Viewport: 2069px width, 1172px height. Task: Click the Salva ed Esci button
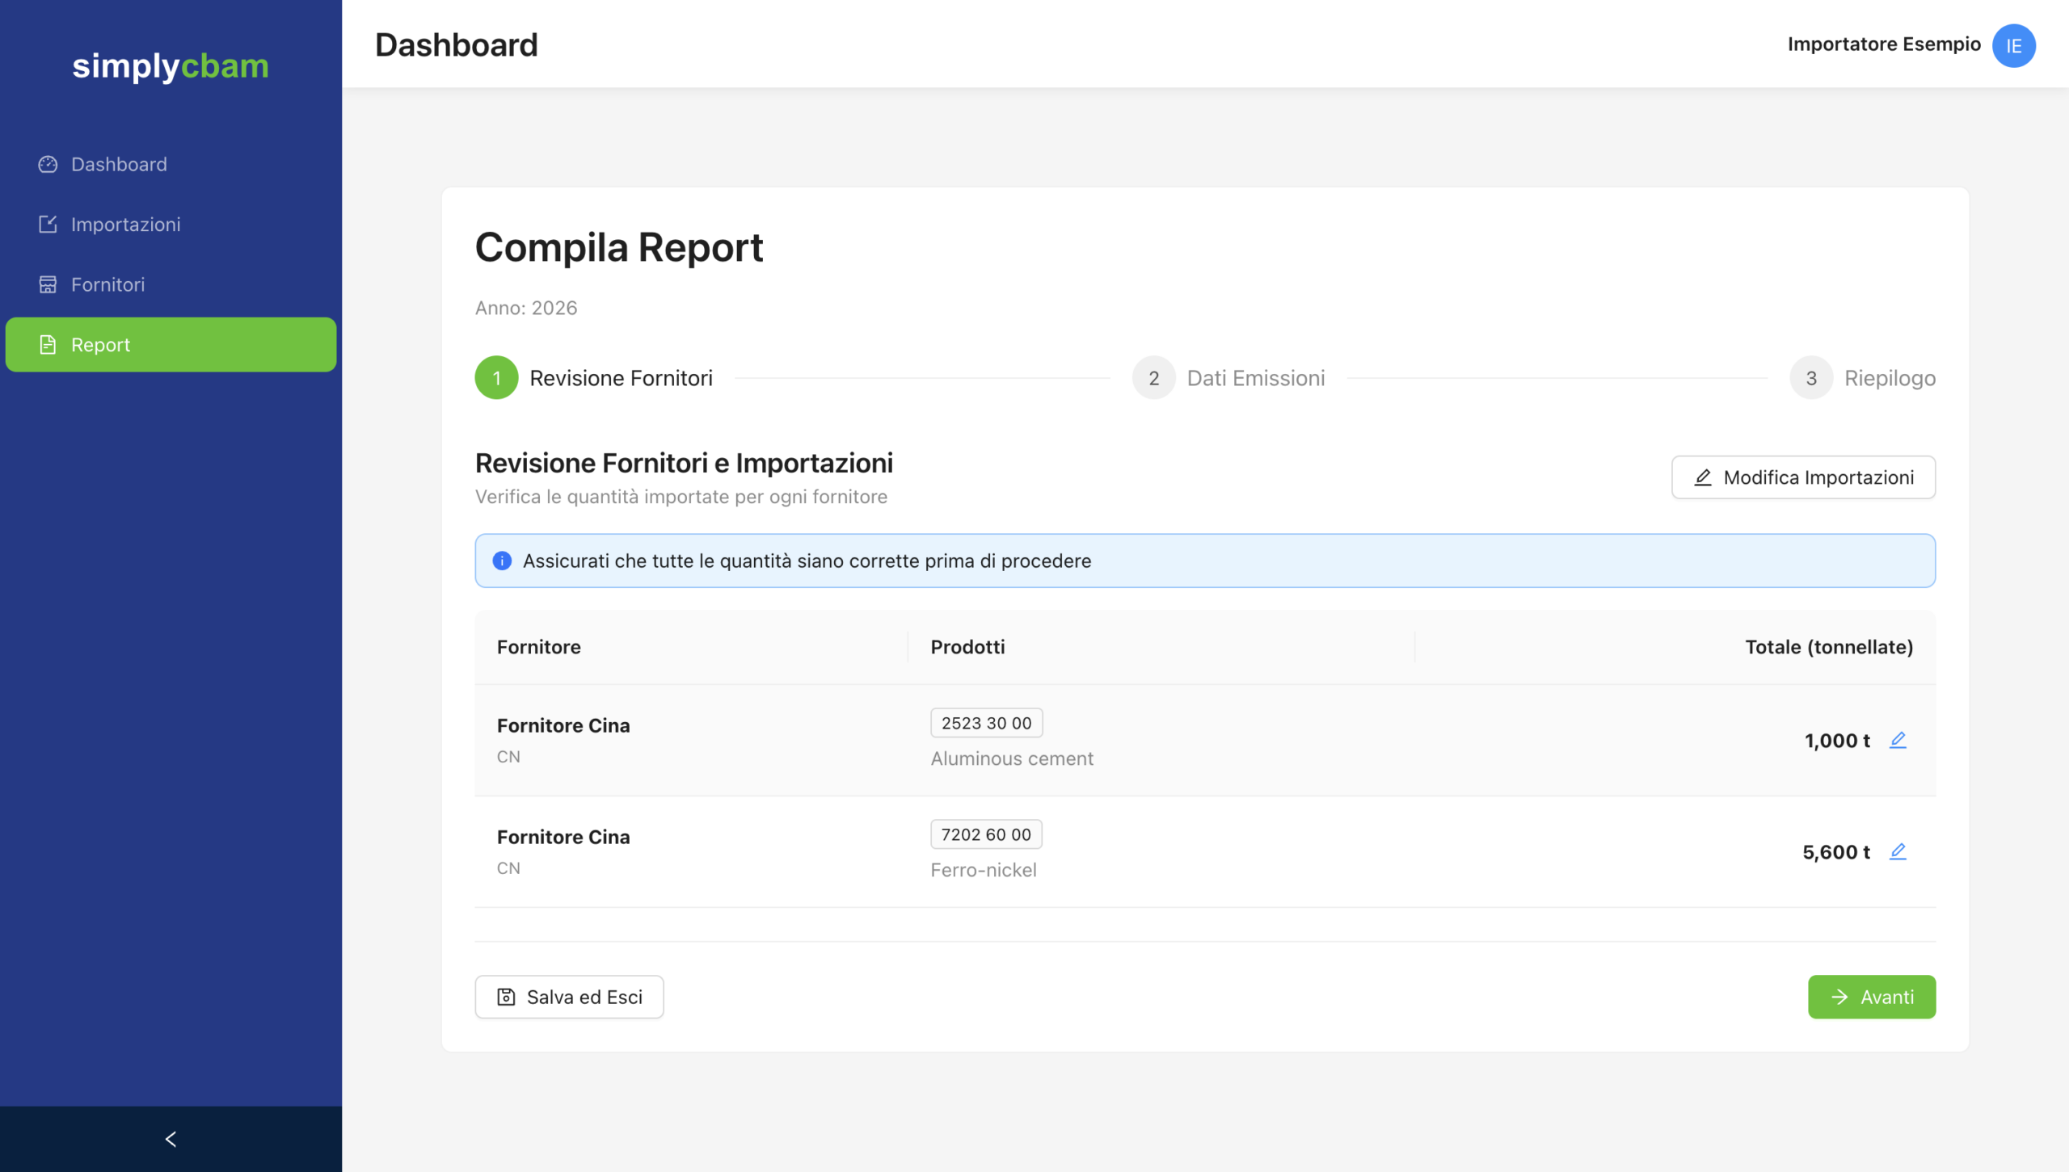(569, 997)
